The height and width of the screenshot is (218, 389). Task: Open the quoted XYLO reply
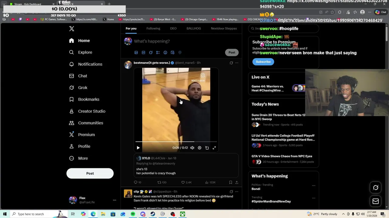pos(186,166)
